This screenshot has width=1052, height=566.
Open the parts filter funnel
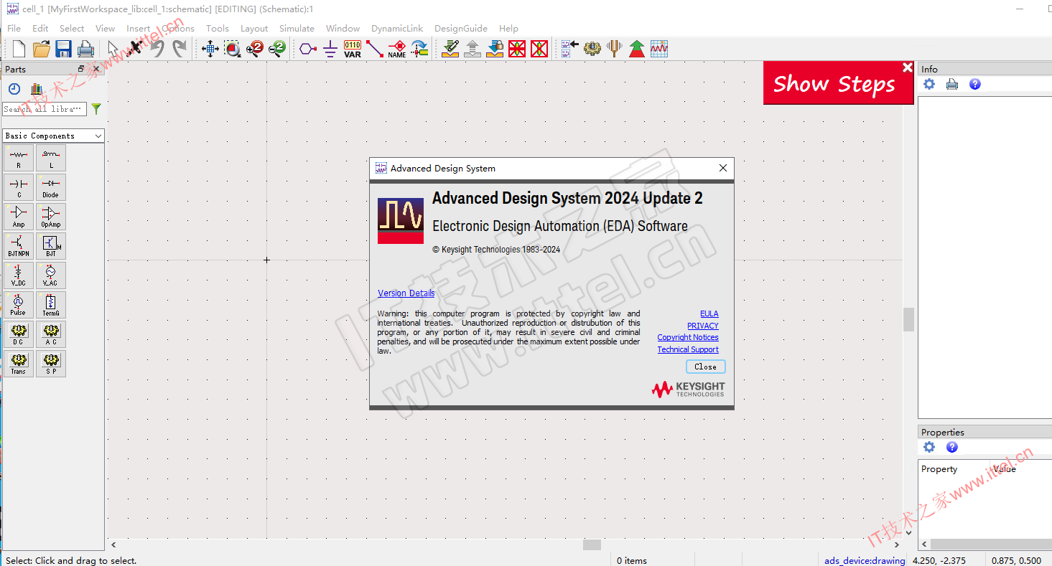[x=96, y=109]
